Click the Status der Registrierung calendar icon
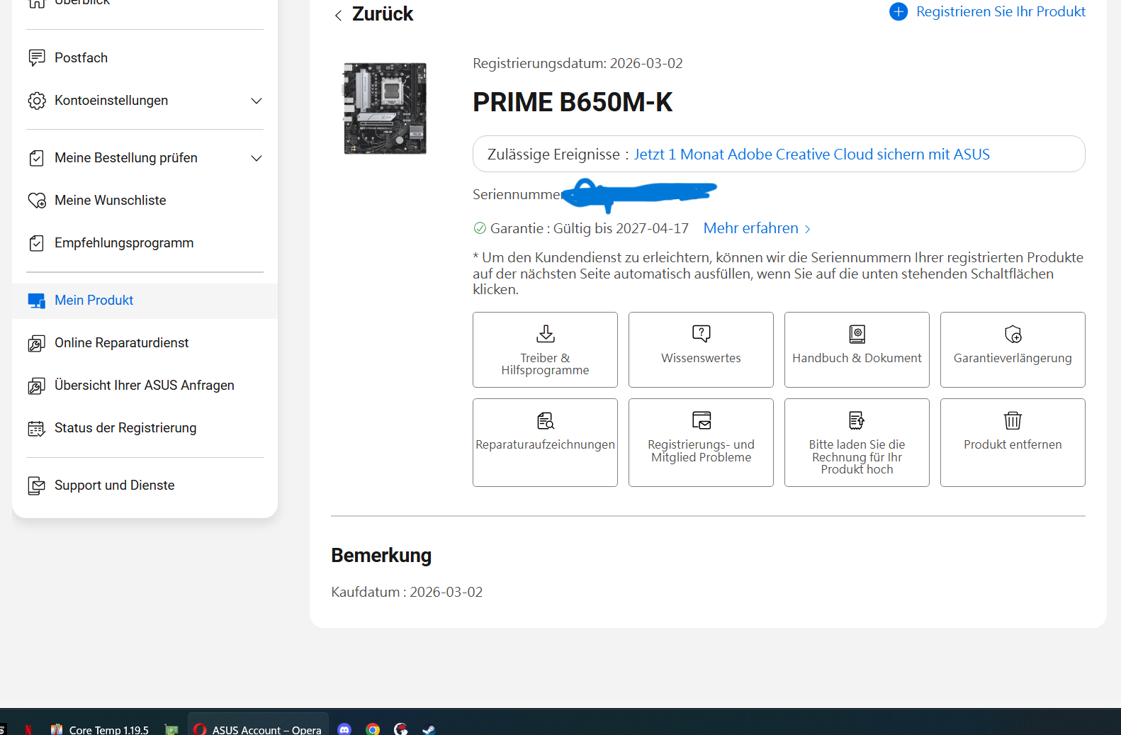The image size is (1121, 735). point(37,428)
